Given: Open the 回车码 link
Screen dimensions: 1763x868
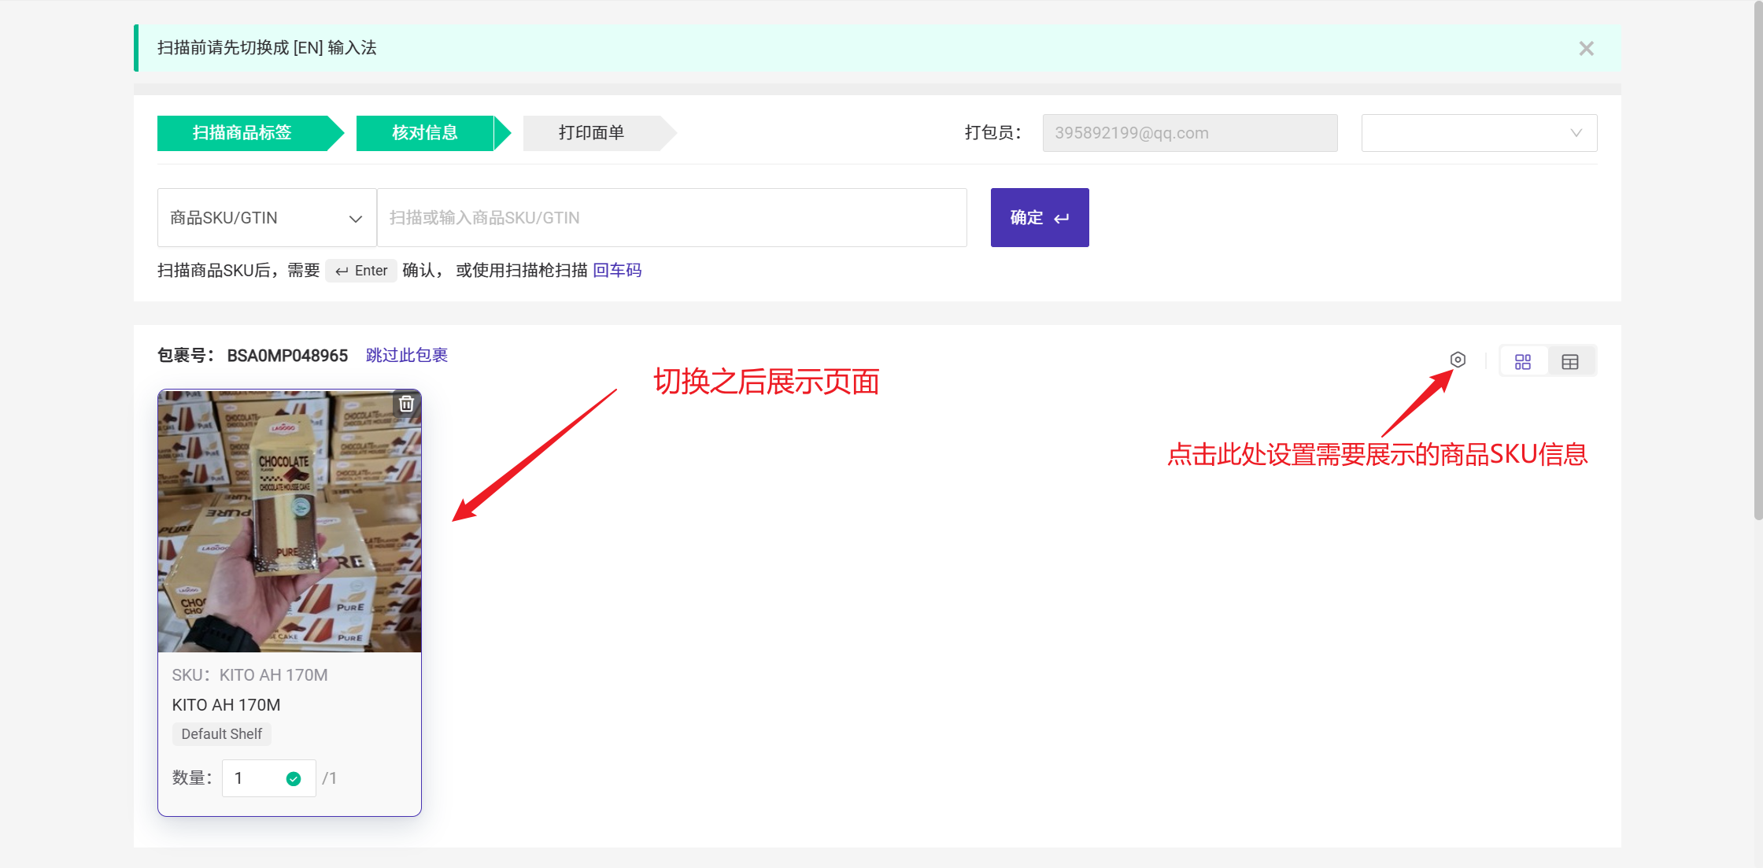Looking at the screenshot, I should 617,271.
